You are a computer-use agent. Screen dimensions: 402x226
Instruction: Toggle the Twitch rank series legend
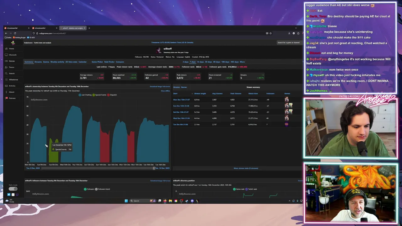(251, 189)
